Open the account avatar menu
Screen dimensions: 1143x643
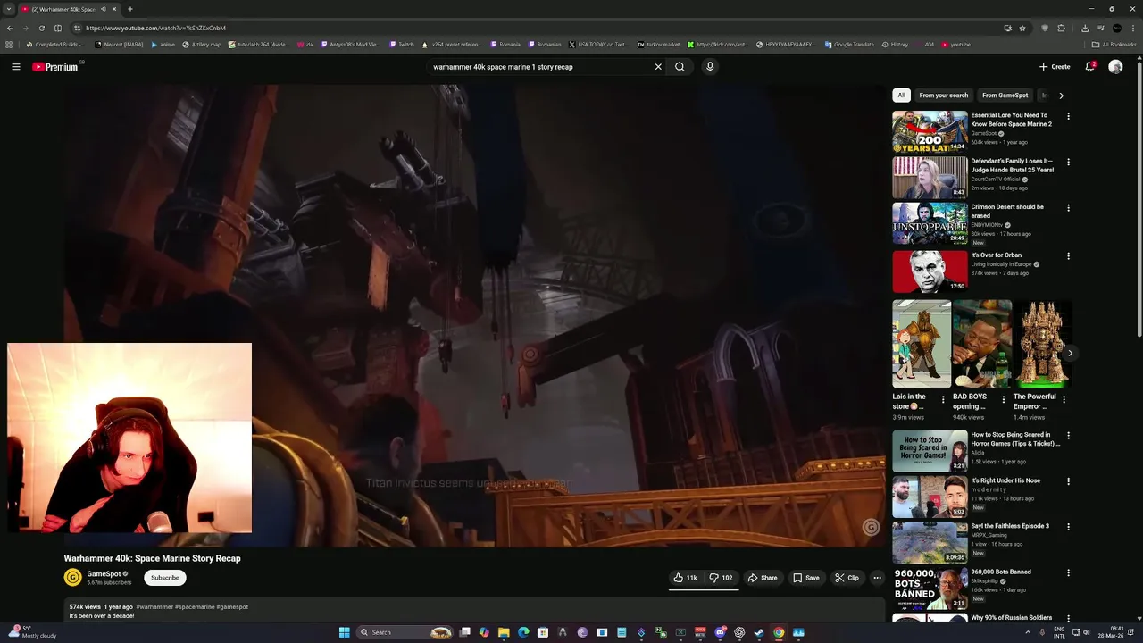1115,67
